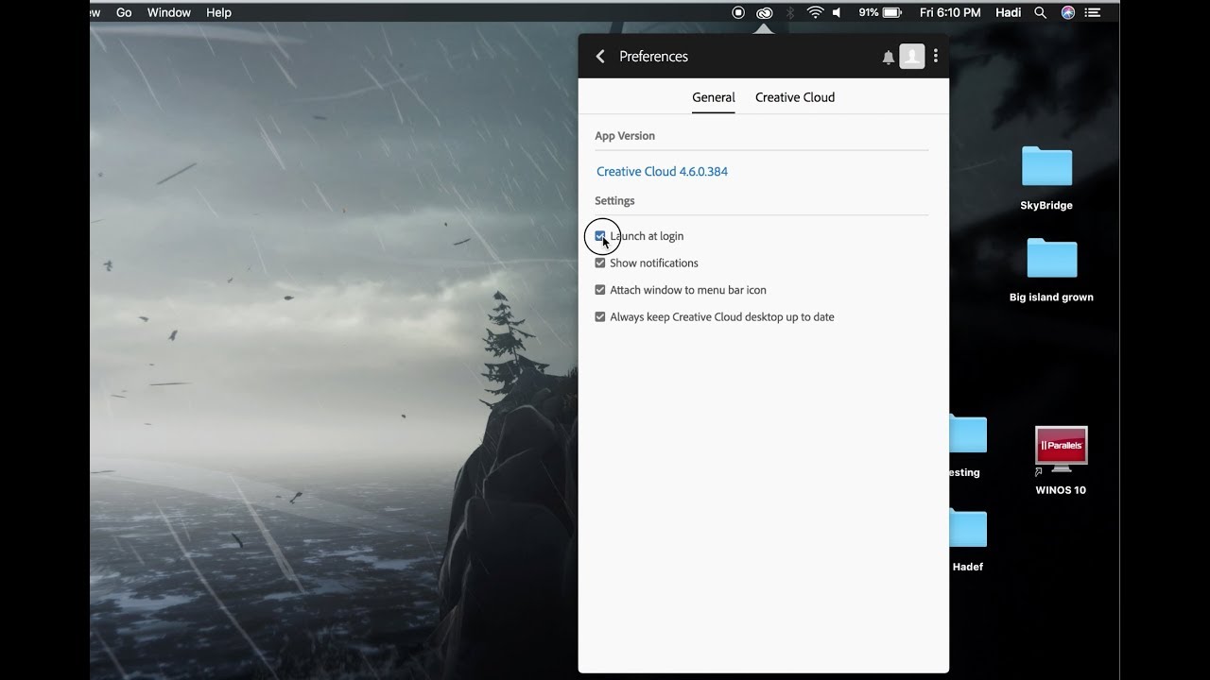The height and width of the screenshot is (680, 1210).
Task: Open the notifications bell in Creative Cloud
Action: pyautogui.click(x=889, y=58)
